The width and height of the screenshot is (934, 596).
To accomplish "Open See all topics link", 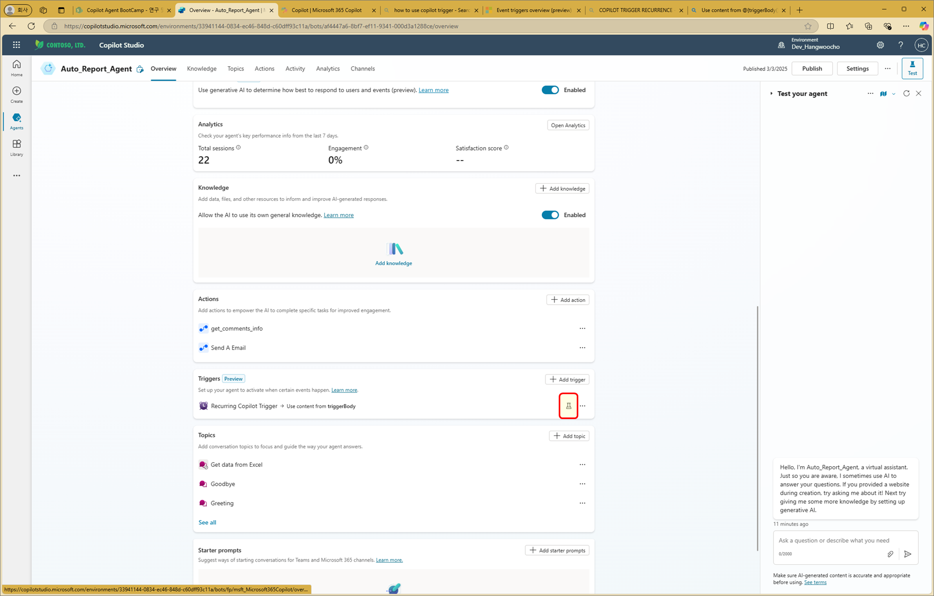I will pyautogui.click(x=207, y=522).
